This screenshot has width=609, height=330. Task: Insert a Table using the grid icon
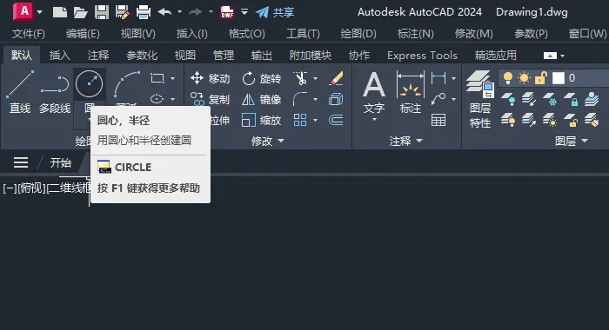coord(438,120)
